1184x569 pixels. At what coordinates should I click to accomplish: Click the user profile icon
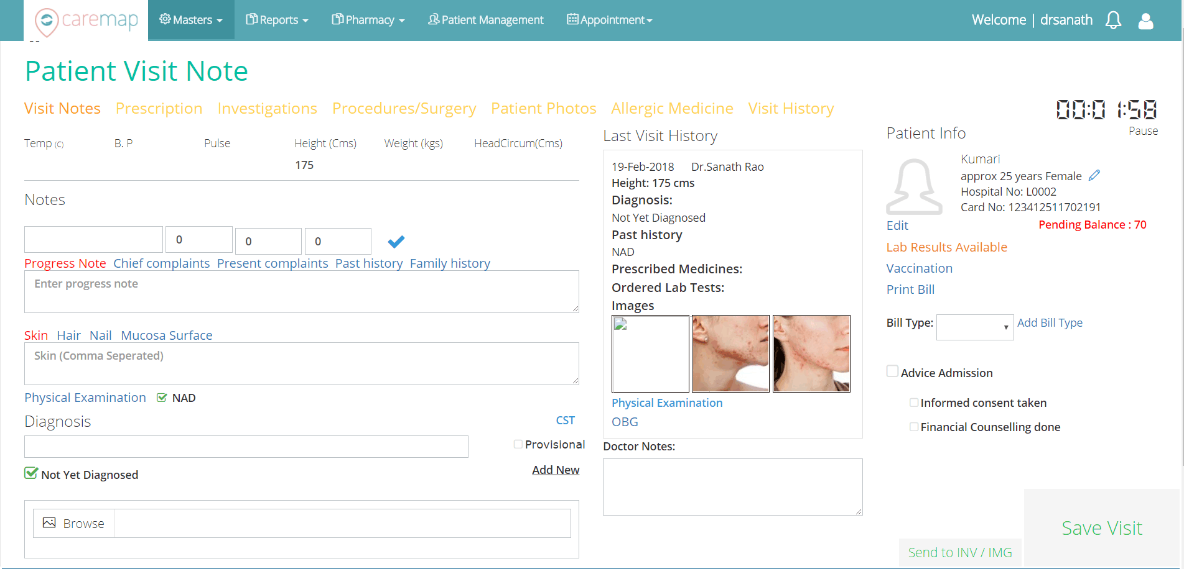1145,20
